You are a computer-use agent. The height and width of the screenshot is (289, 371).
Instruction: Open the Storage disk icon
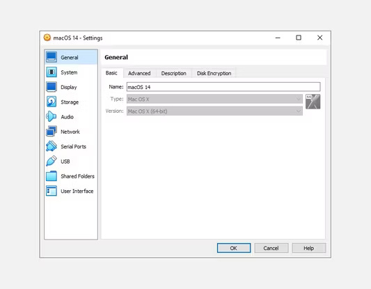[x=52, y=102]
